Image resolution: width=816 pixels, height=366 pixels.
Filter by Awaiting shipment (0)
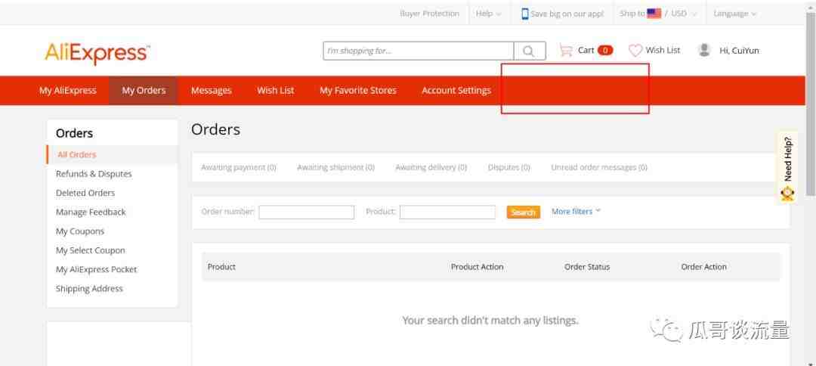[335, 168]
